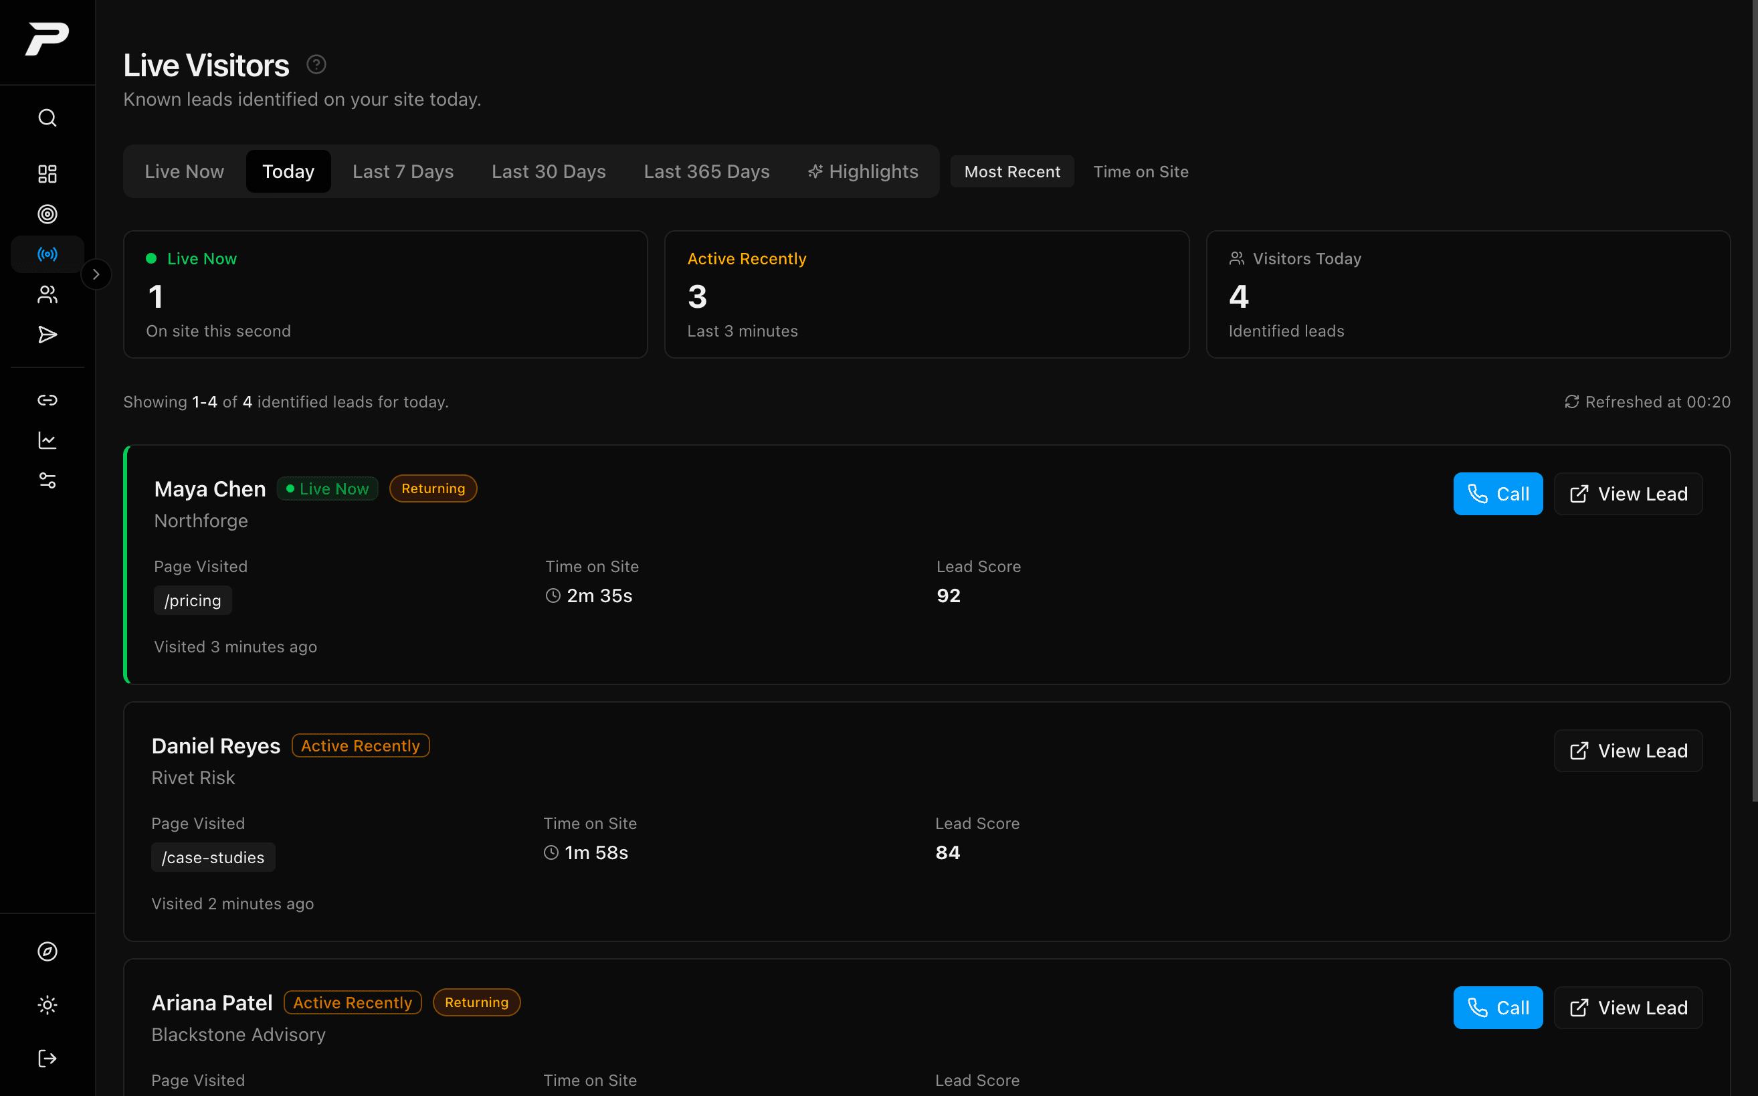
Task: View lead for Ariana Patel
Action: pos(1628,1008)
